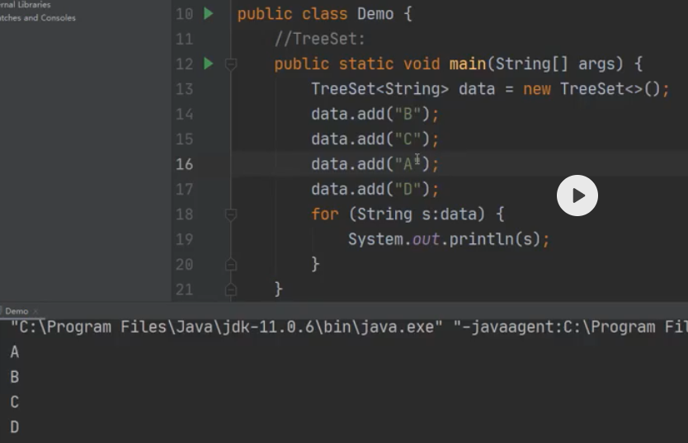
Task: Click output line B in console
Action: (x=15, y=377)
